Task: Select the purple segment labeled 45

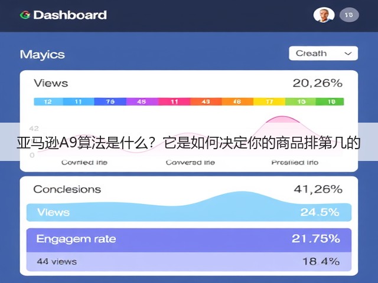Action: pyautogui.click(x=142, y=101)
